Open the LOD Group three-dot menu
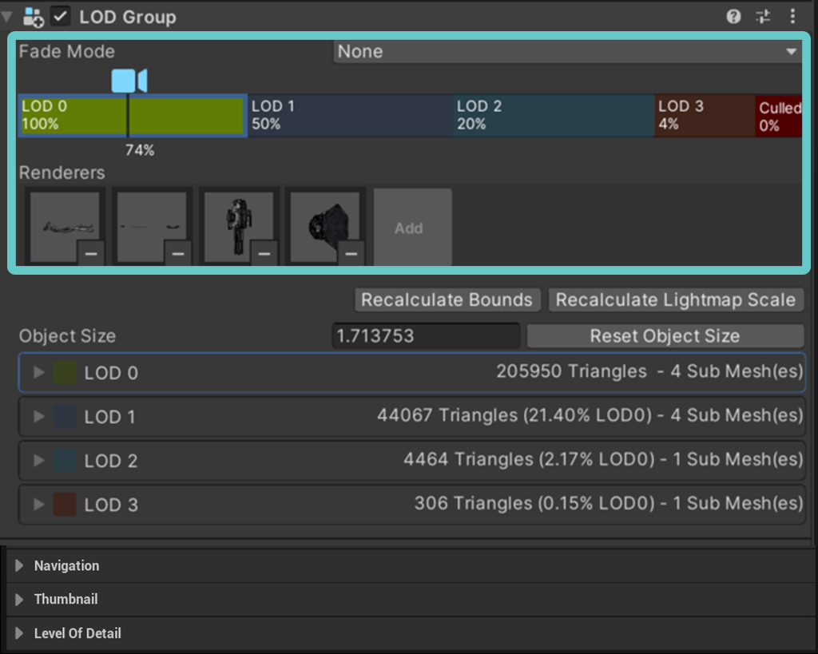Viewport: 818px width, 654px height. (x=792, y=17)
